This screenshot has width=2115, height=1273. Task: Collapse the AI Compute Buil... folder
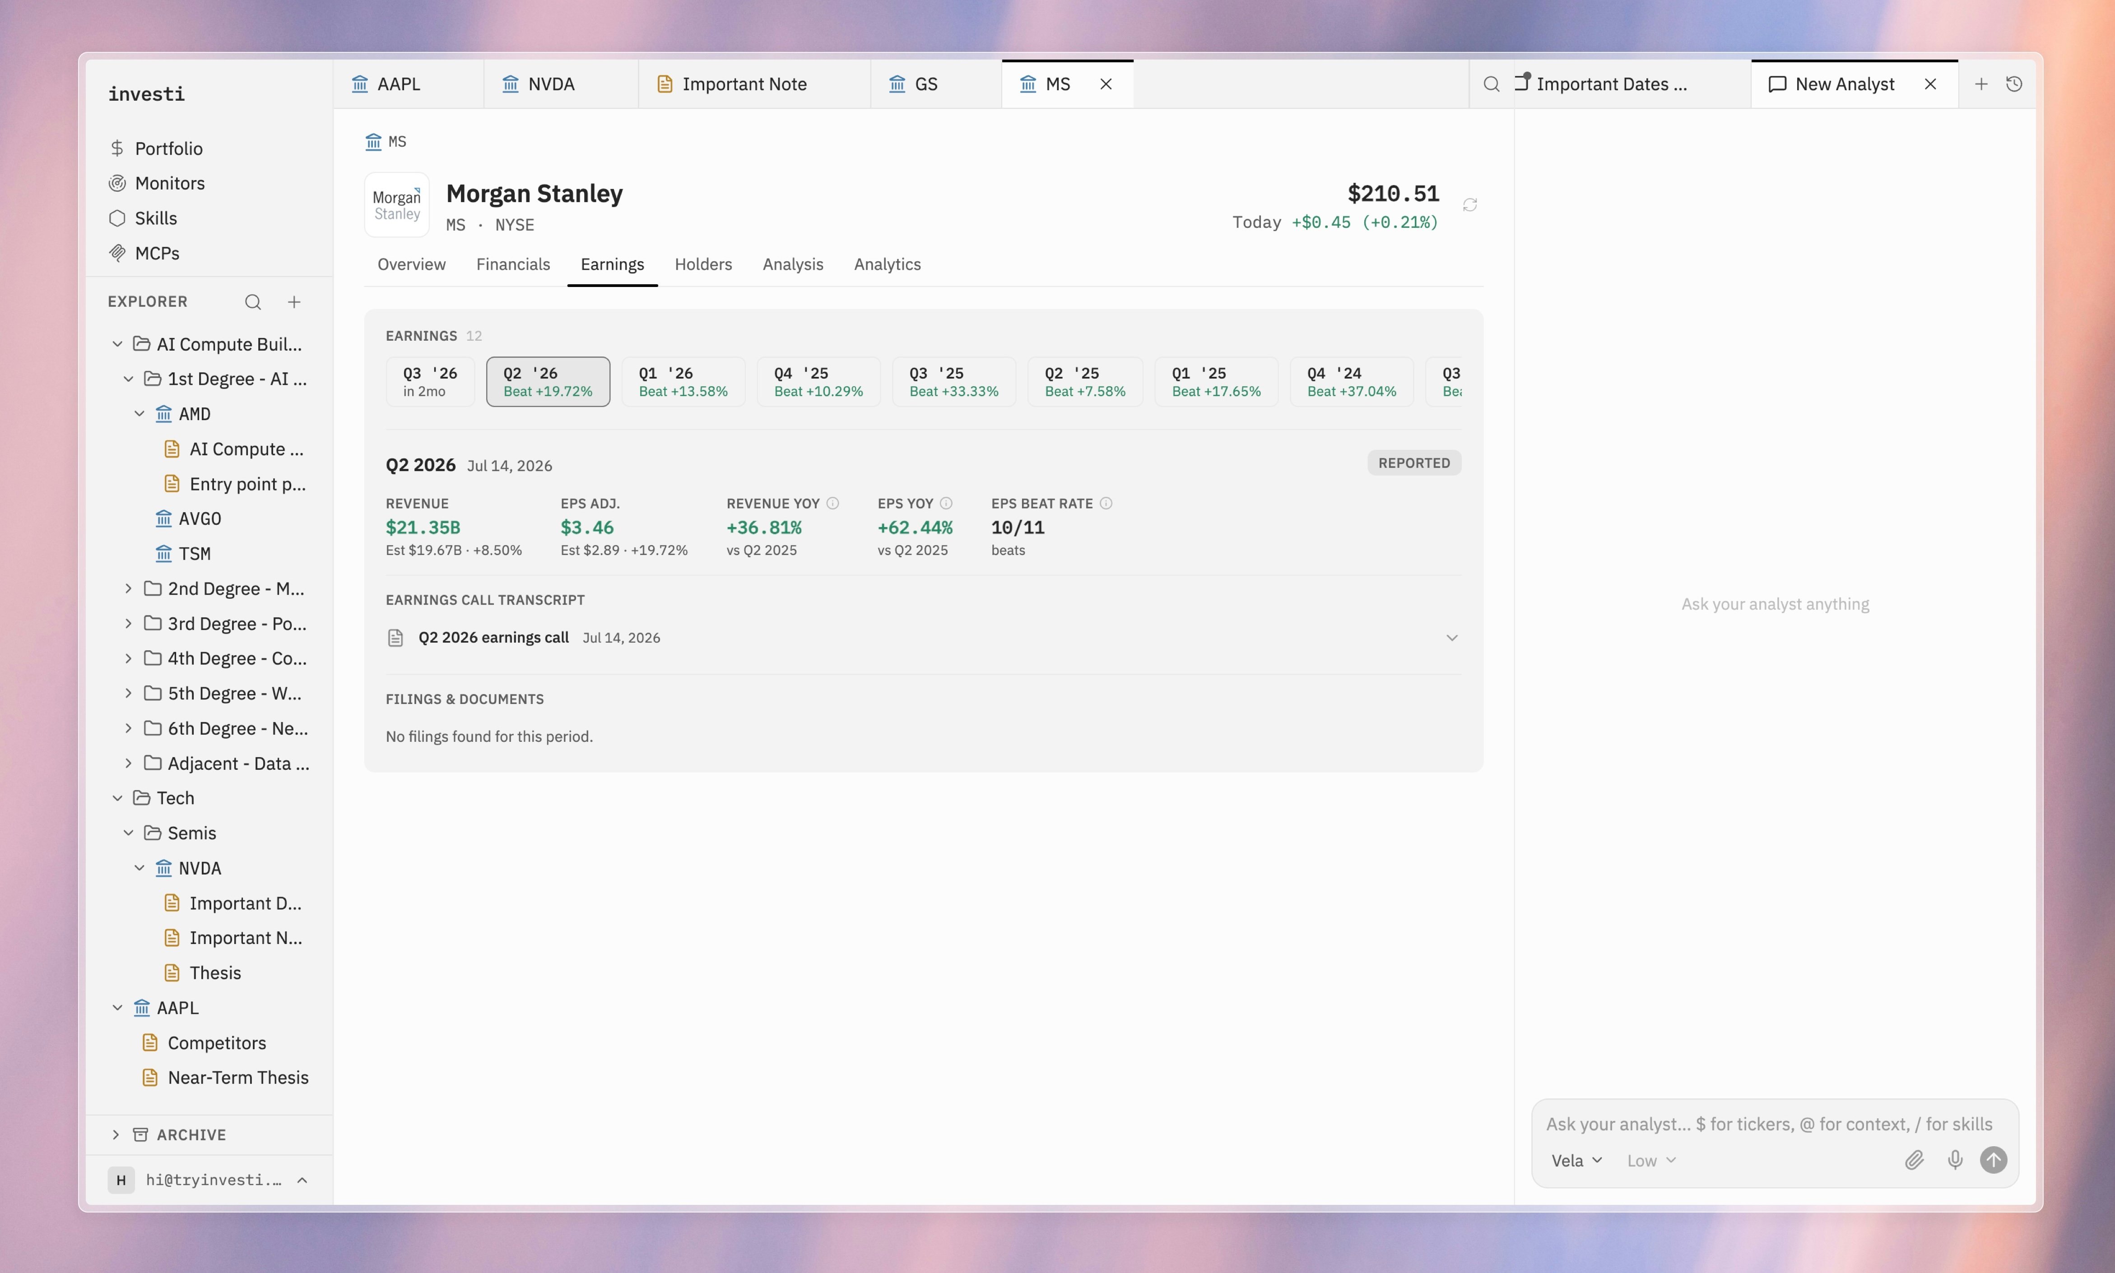pyautogui.click(x=117, y=344)
